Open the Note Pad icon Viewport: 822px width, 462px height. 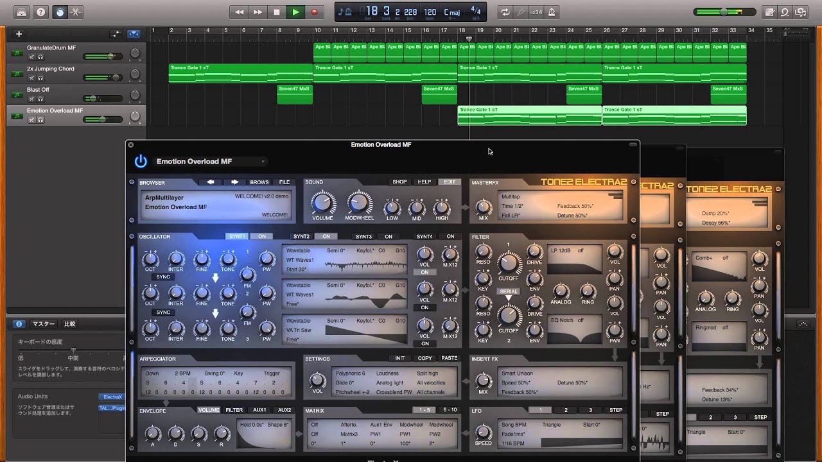[x=769, y=12]
